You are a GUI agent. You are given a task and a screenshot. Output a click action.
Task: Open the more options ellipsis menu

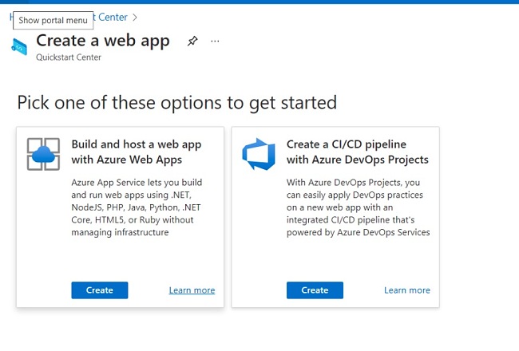pos(215,41)
